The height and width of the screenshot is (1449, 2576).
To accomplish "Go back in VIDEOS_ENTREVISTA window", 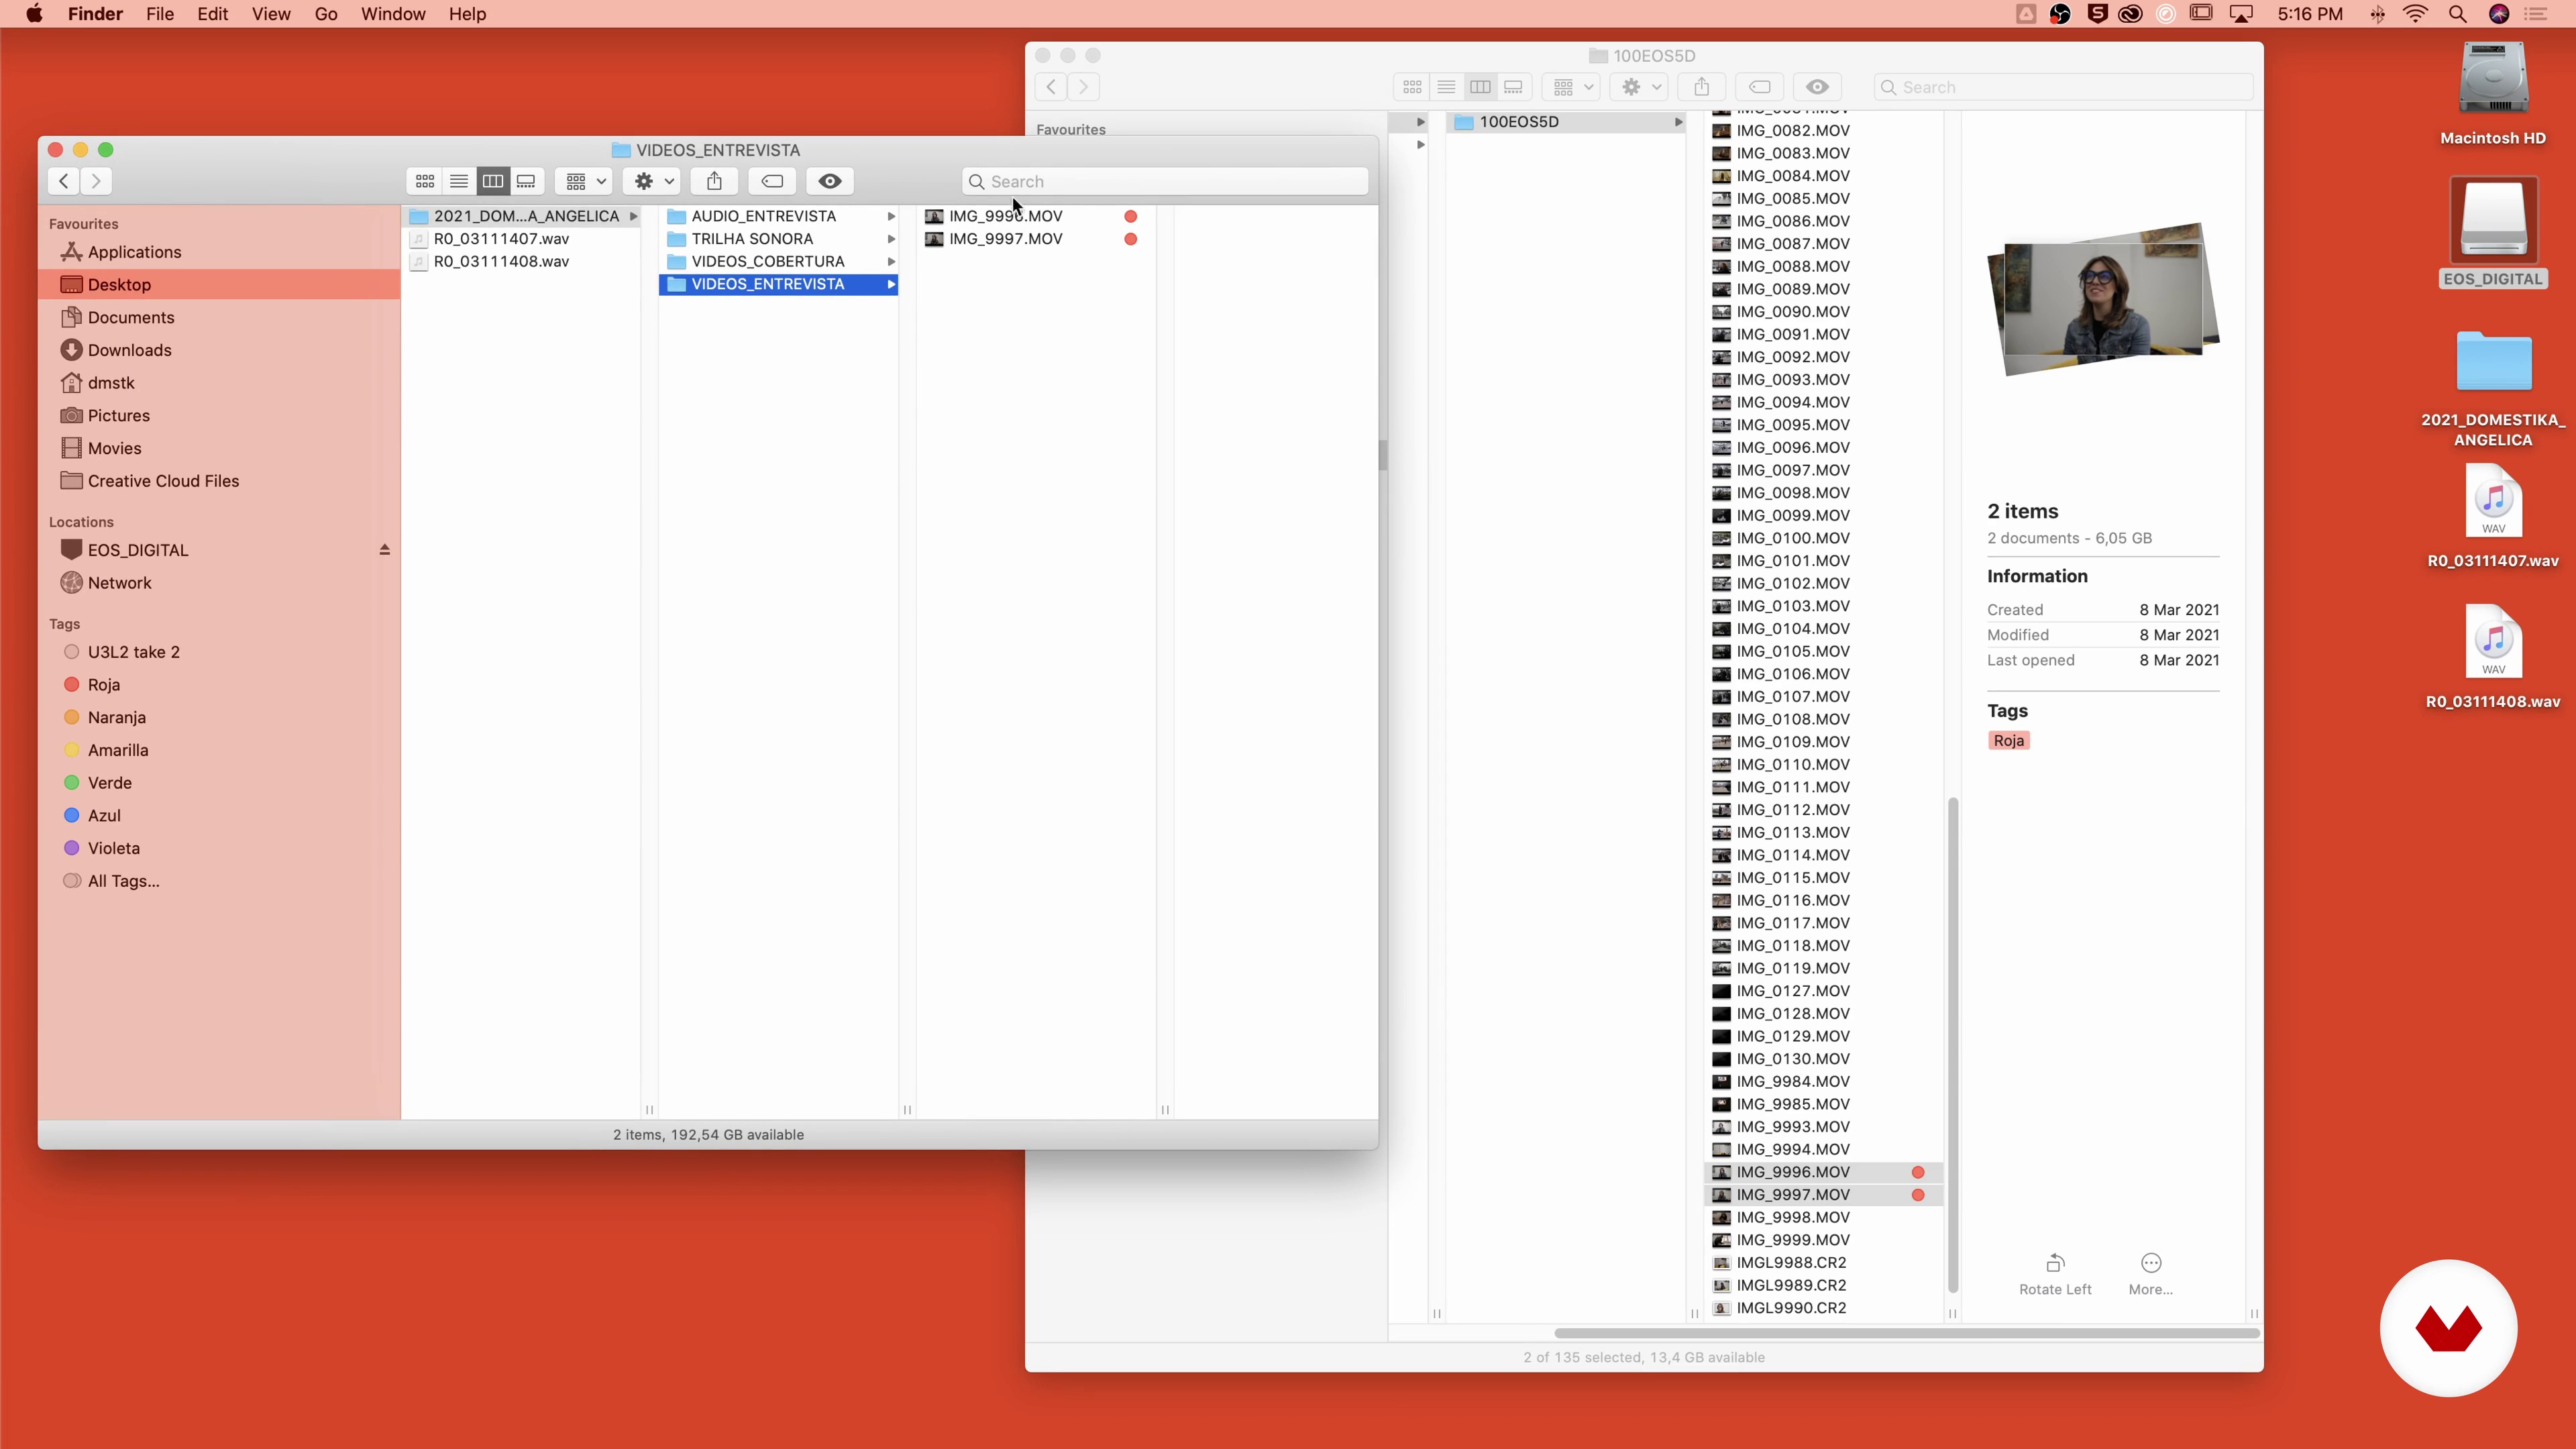I will 64,181.
